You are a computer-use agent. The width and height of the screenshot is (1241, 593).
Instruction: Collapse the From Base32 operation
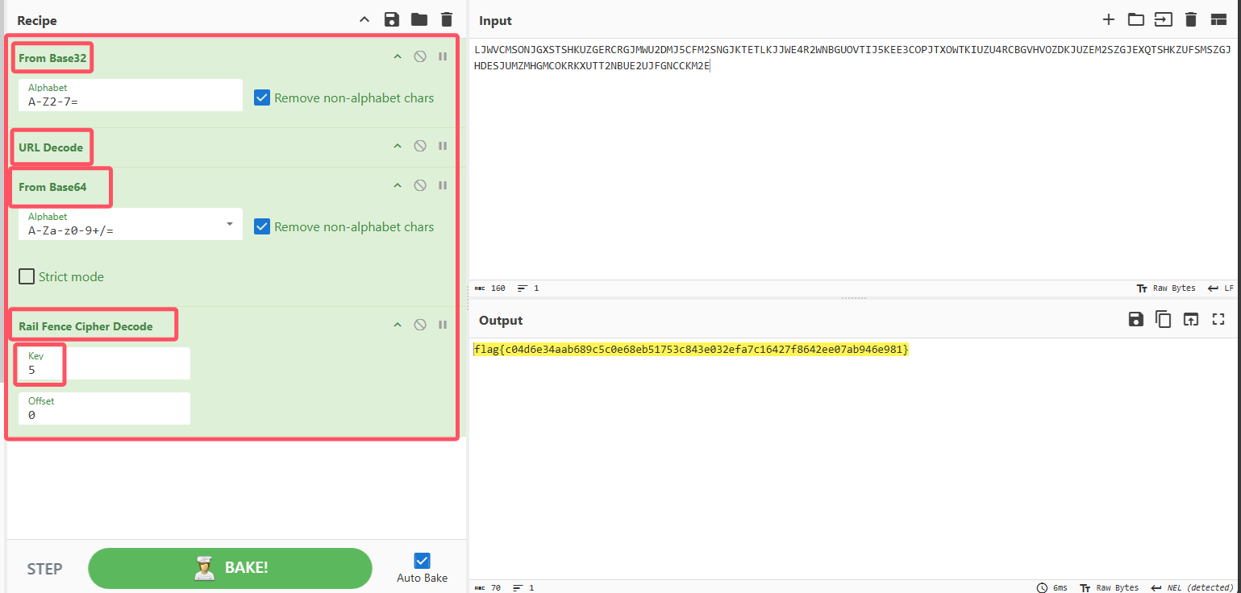click(397, 56)
